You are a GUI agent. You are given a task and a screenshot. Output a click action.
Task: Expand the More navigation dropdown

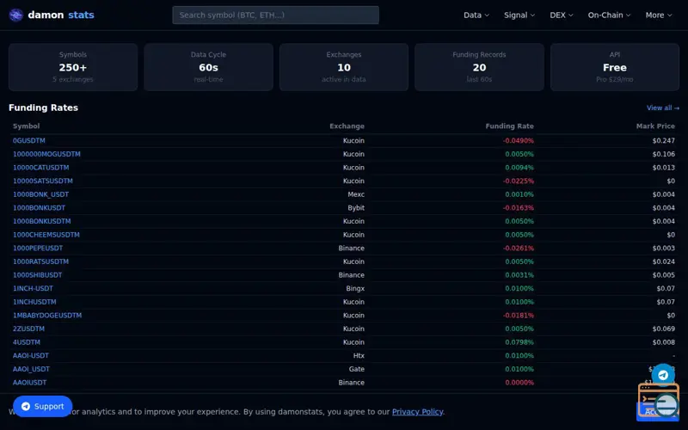[x=659, y=15]
